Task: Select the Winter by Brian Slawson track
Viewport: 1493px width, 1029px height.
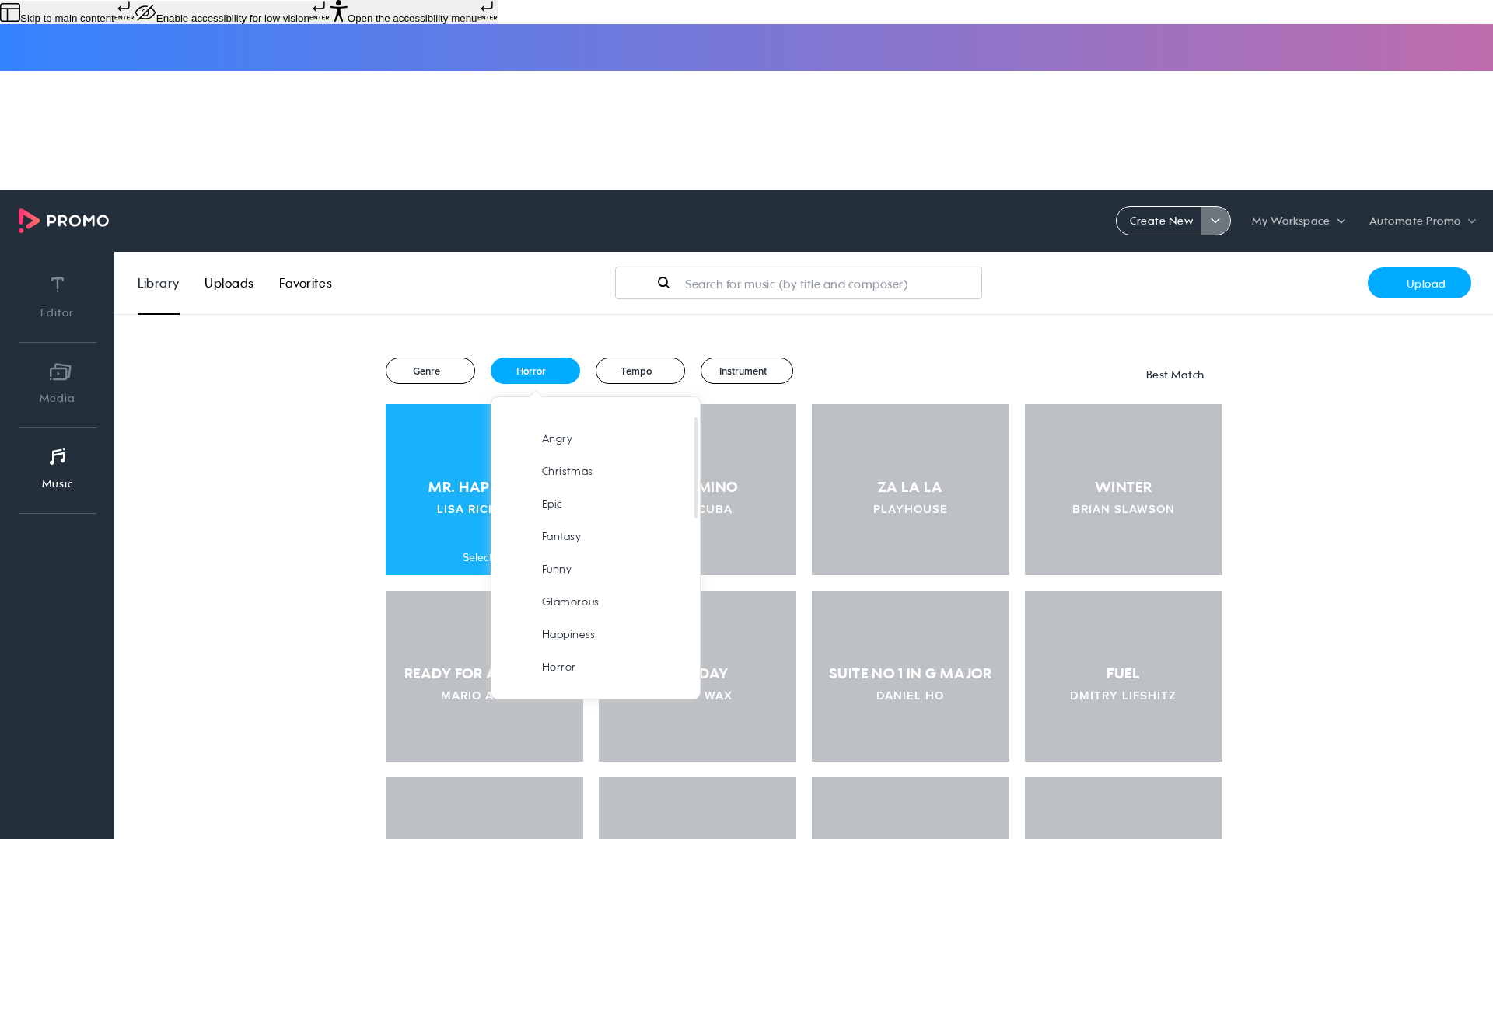Action: click(1124, 490)
